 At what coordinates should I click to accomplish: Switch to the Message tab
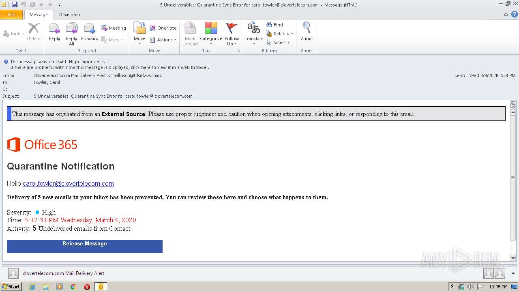39,15
